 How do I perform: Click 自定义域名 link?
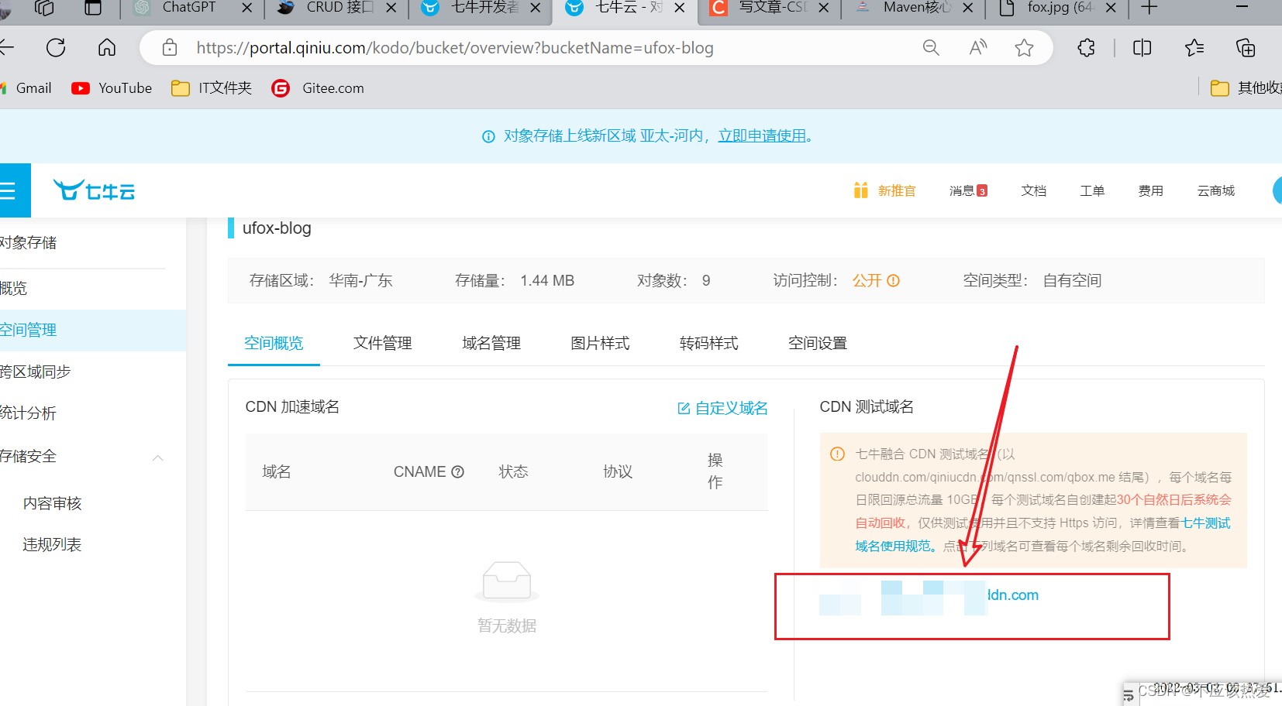click(x=723, y=408)
